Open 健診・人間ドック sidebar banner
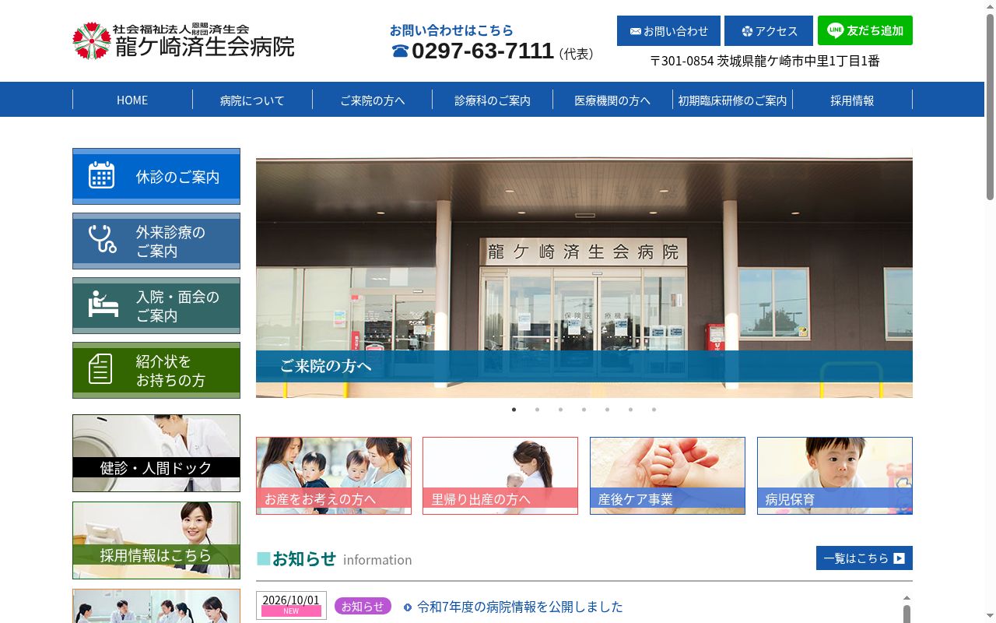996x623 pixels. pyautogui.click(x=156, y=453)
